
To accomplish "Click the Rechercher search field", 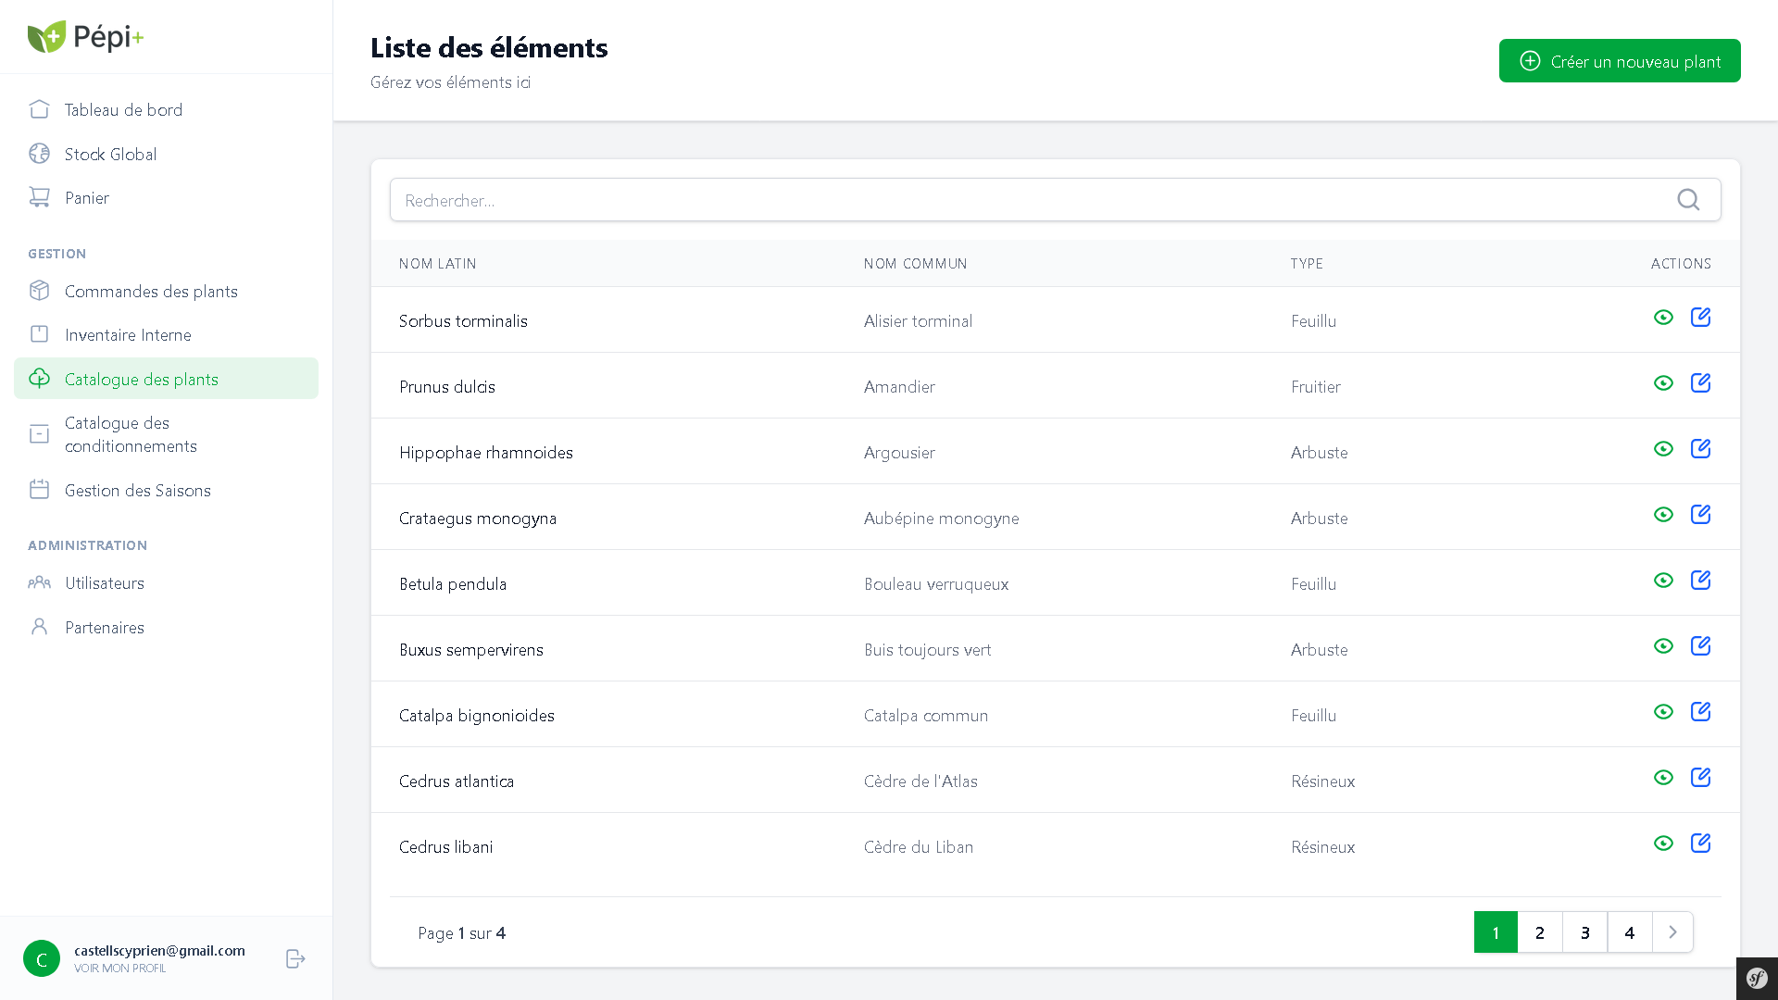I will tap(926, 200).
